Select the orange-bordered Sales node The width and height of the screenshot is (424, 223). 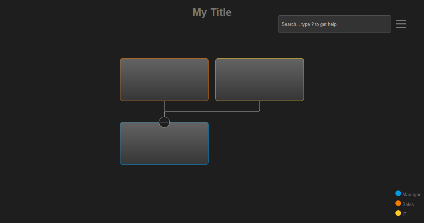(164, 80)
